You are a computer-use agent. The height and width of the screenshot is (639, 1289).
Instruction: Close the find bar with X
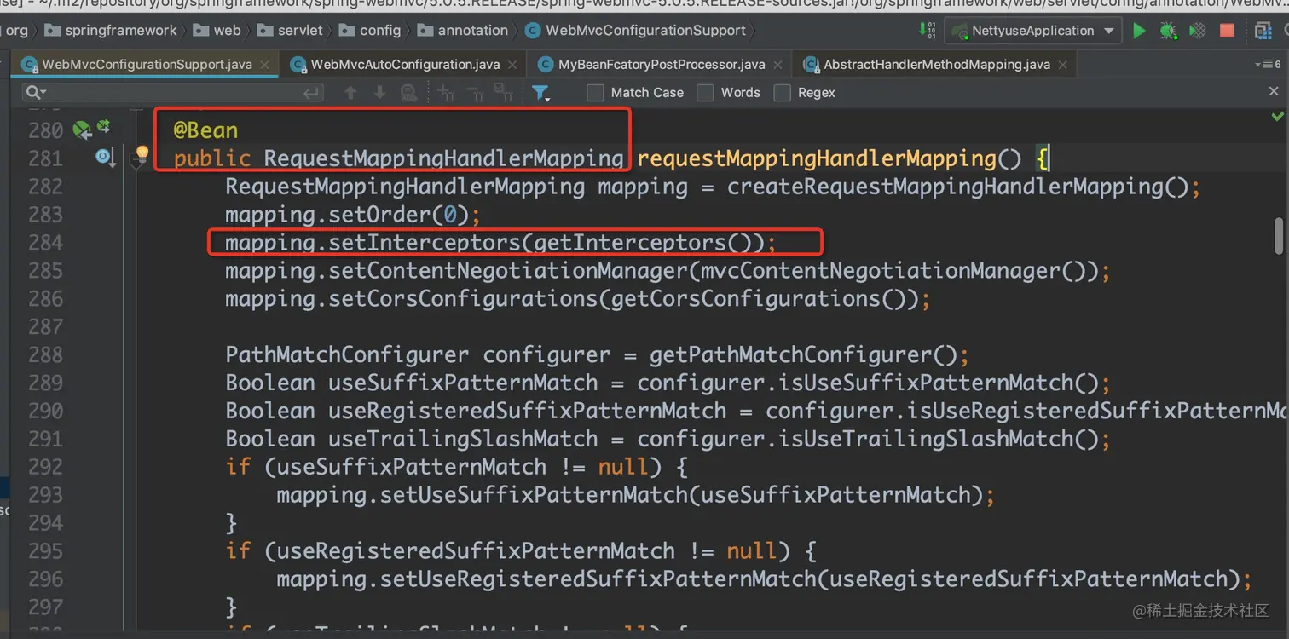(1275, 91)
